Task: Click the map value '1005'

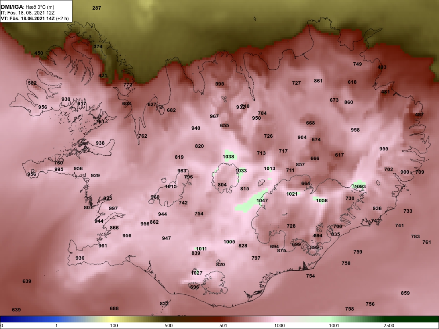Action: 229,242
